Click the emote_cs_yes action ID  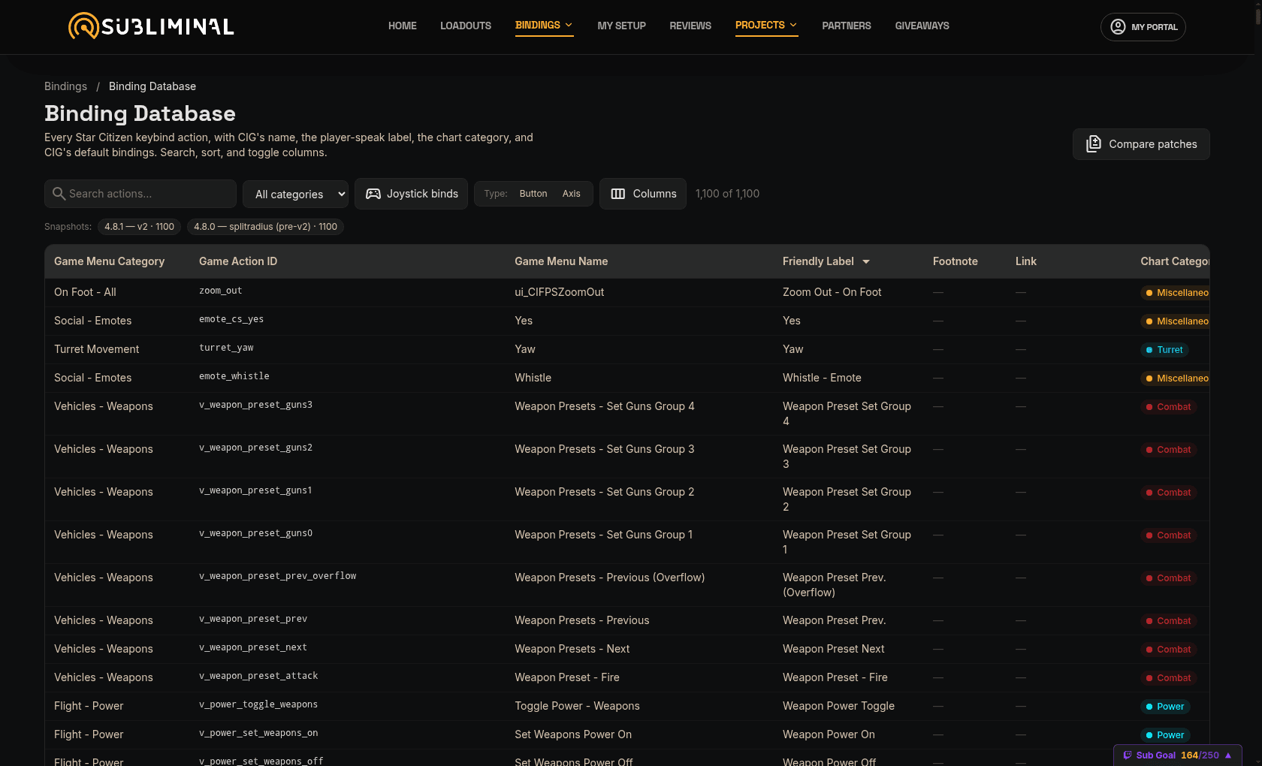coord(231,319)
